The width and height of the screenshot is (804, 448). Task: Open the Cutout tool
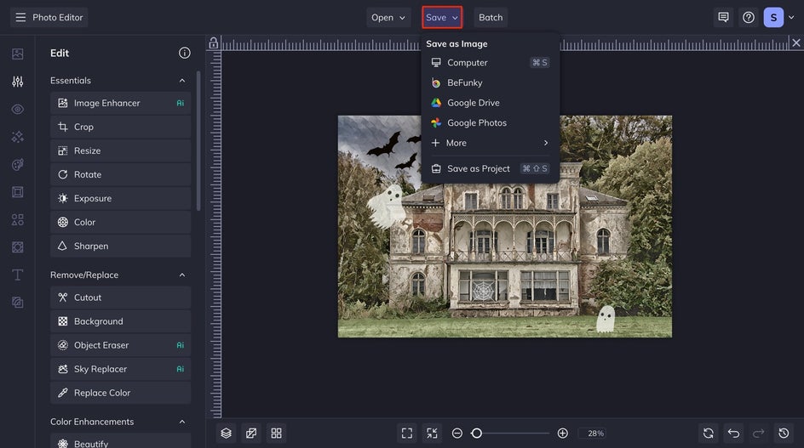pyautogui.click(x=120, y=298)
